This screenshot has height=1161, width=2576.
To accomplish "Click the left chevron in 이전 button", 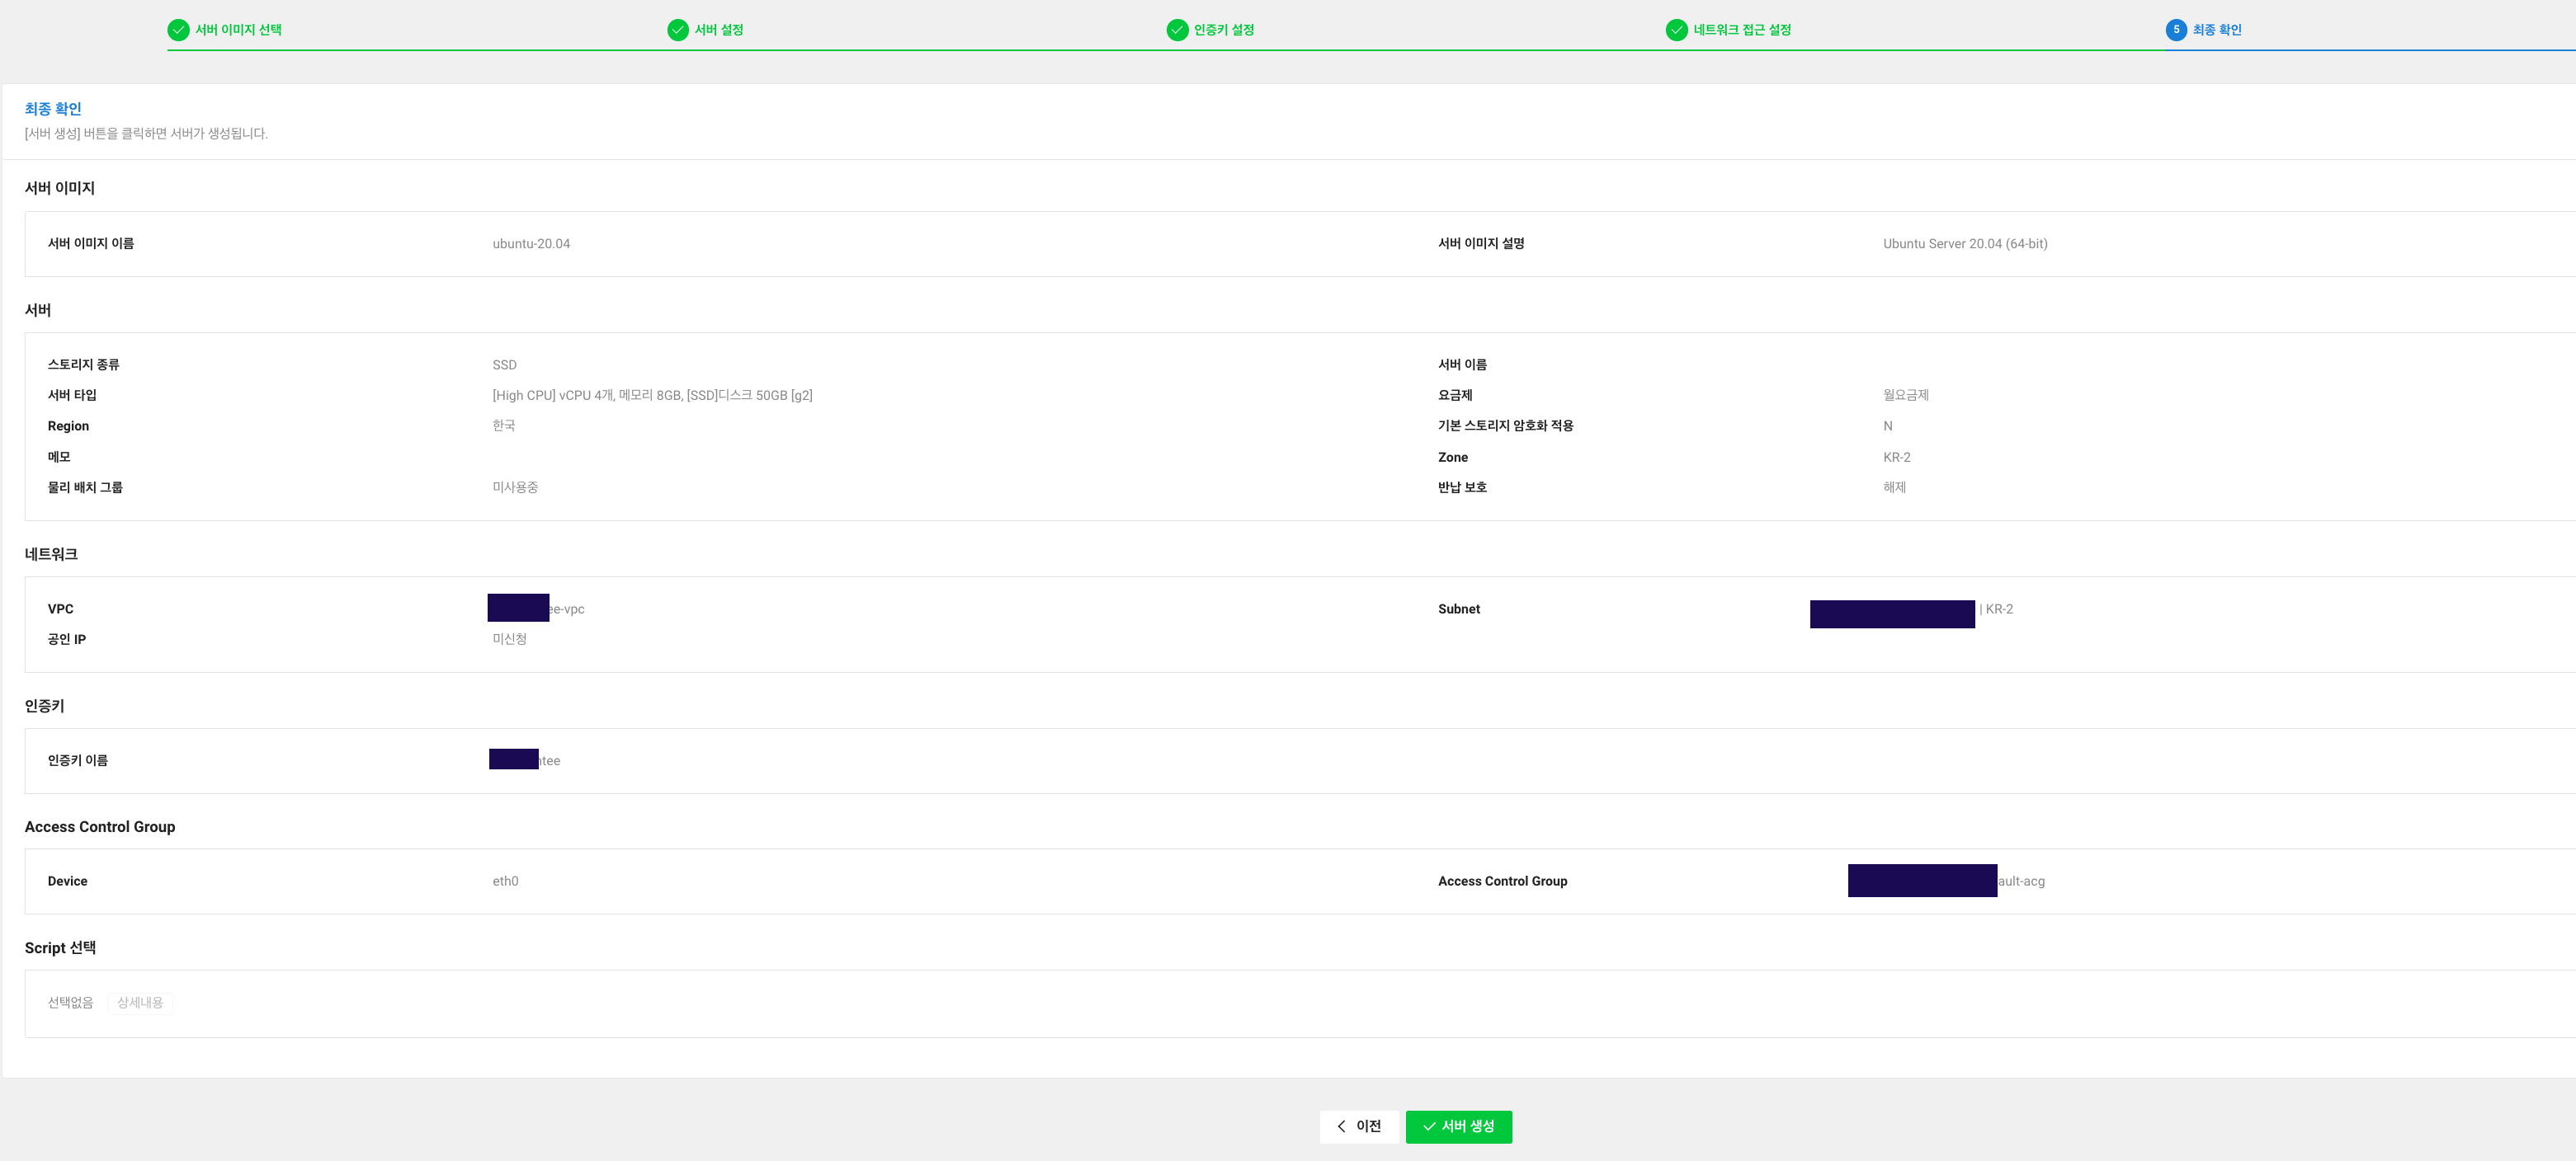I will pos(1342,1126).
